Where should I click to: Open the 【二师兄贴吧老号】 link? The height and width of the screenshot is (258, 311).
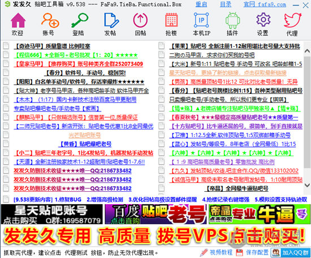point(84,126)
